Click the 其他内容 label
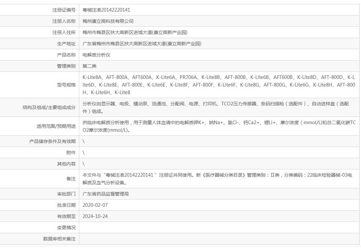Viewport: 361px width, 251px height. (66, 164)
